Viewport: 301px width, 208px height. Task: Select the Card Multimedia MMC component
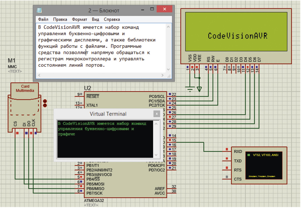click(25, 108)
